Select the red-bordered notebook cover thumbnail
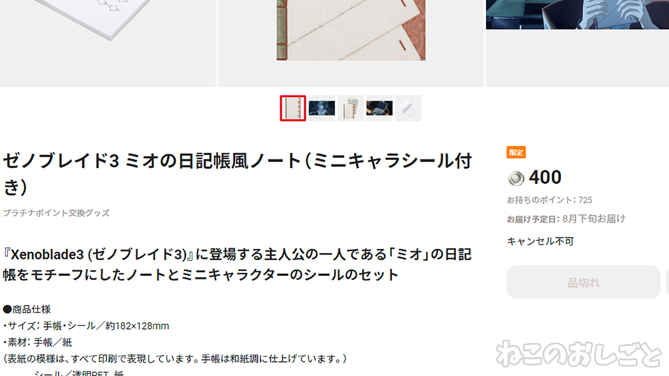669x376 pixels. (x=293, y=108)
